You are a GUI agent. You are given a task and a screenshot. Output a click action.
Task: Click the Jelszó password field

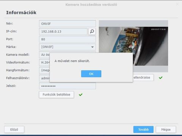(x=67, y=86)
